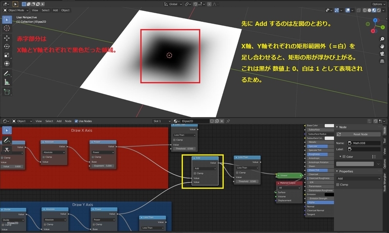
Task: Toggle viewport overlays visibility
Action: 348,10
